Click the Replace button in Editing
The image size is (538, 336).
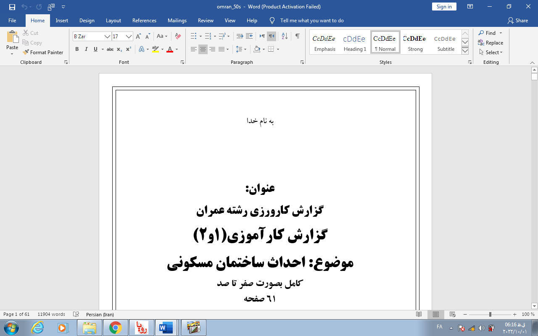pyautogui.click(x=491, y=43)
